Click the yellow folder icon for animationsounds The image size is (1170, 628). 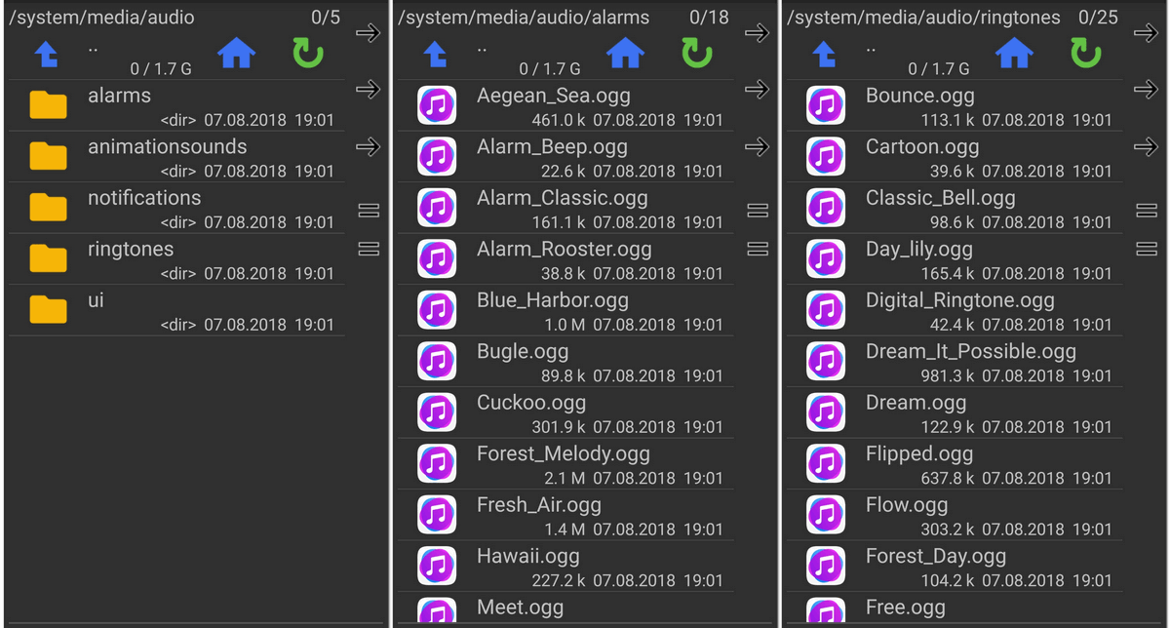pyautogui.click(x=48, y=156)
